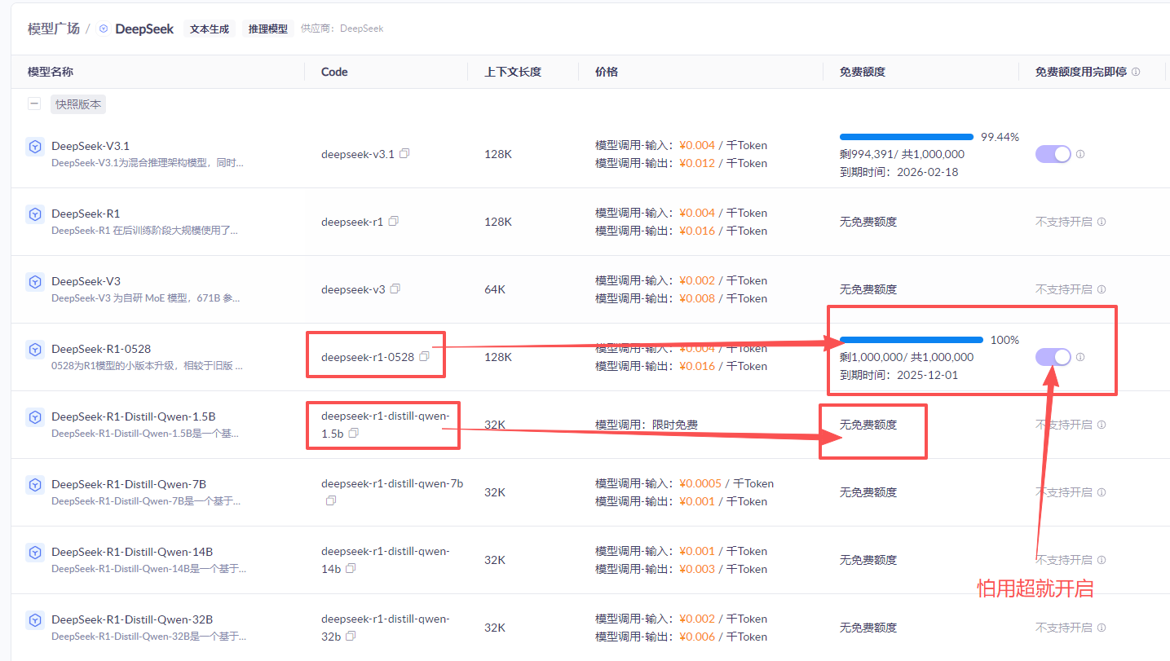Image resolution: width=1170 pixels, height=661 pixels.
Task: Copy the deepseek-v3 model code
Action: 395,289
